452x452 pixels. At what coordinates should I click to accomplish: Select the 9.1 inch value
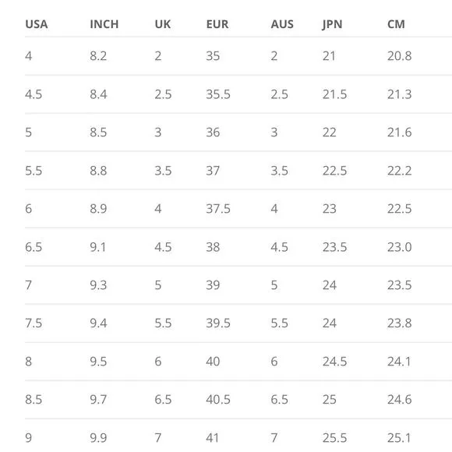click(x=97, y=247)
